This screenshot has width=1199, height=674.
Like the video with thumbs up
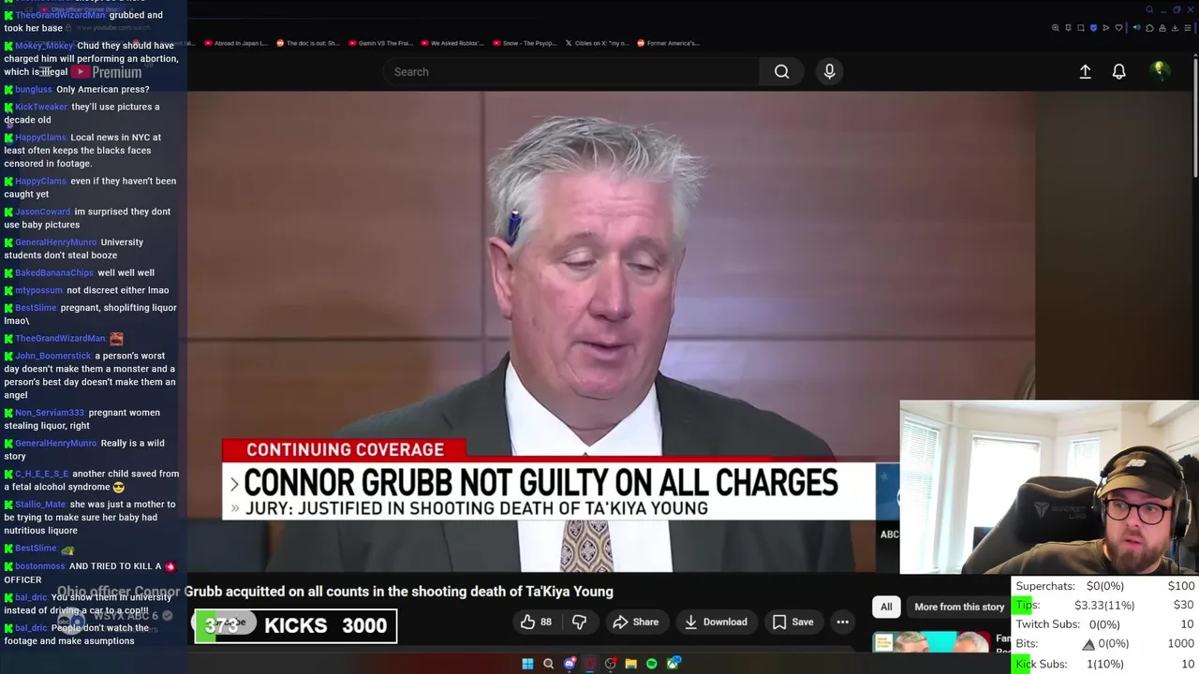tap(536, 622)
